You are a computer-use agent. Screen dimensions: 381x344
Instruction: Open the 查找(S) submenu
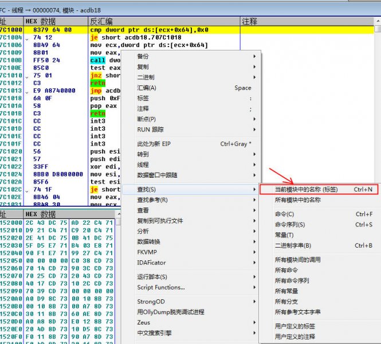click(x=191, y=189)
